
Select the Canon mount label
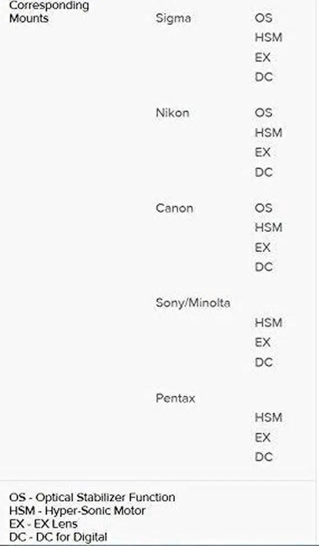click(x=174, y=208)
